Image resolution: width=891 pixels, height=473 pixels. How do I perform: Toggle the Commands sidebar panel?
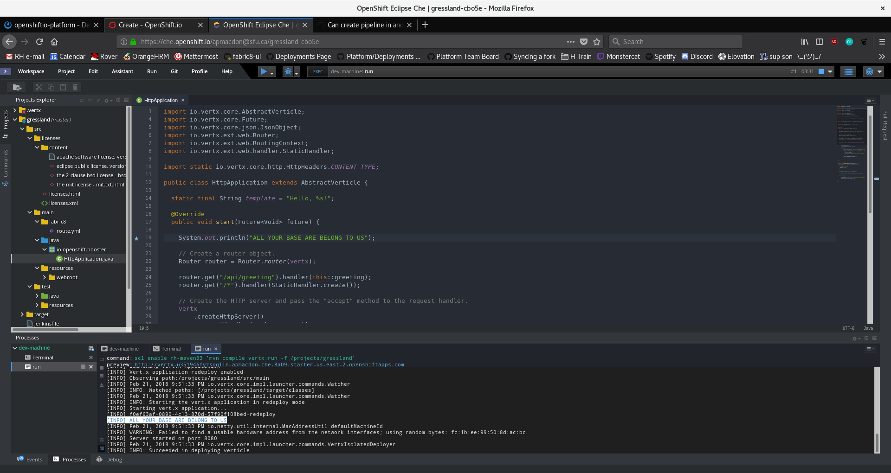[x=6, y=160]
